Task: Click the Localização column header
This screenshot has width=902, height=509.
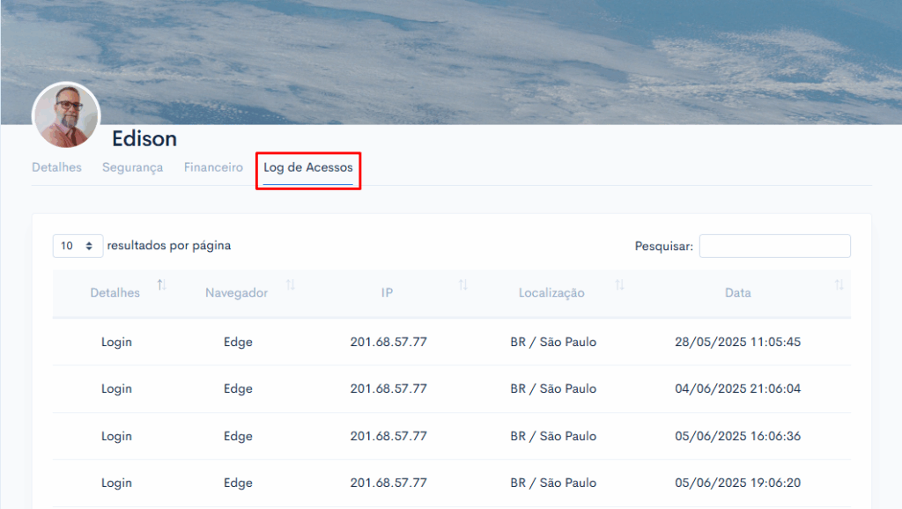Action: [551, 292]
